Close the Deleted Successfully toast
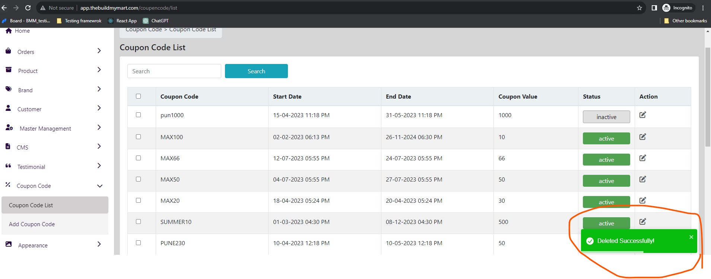The width and height of the screenshot is (711, 279). (x=691, y=237)
